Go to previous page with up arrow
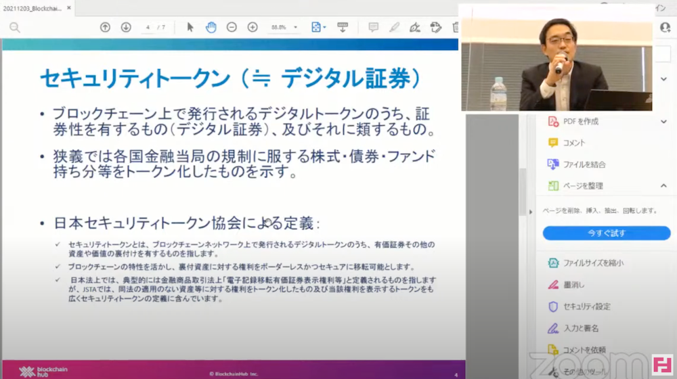This screenshot has height=379, width=677. [x=105, y=27]
